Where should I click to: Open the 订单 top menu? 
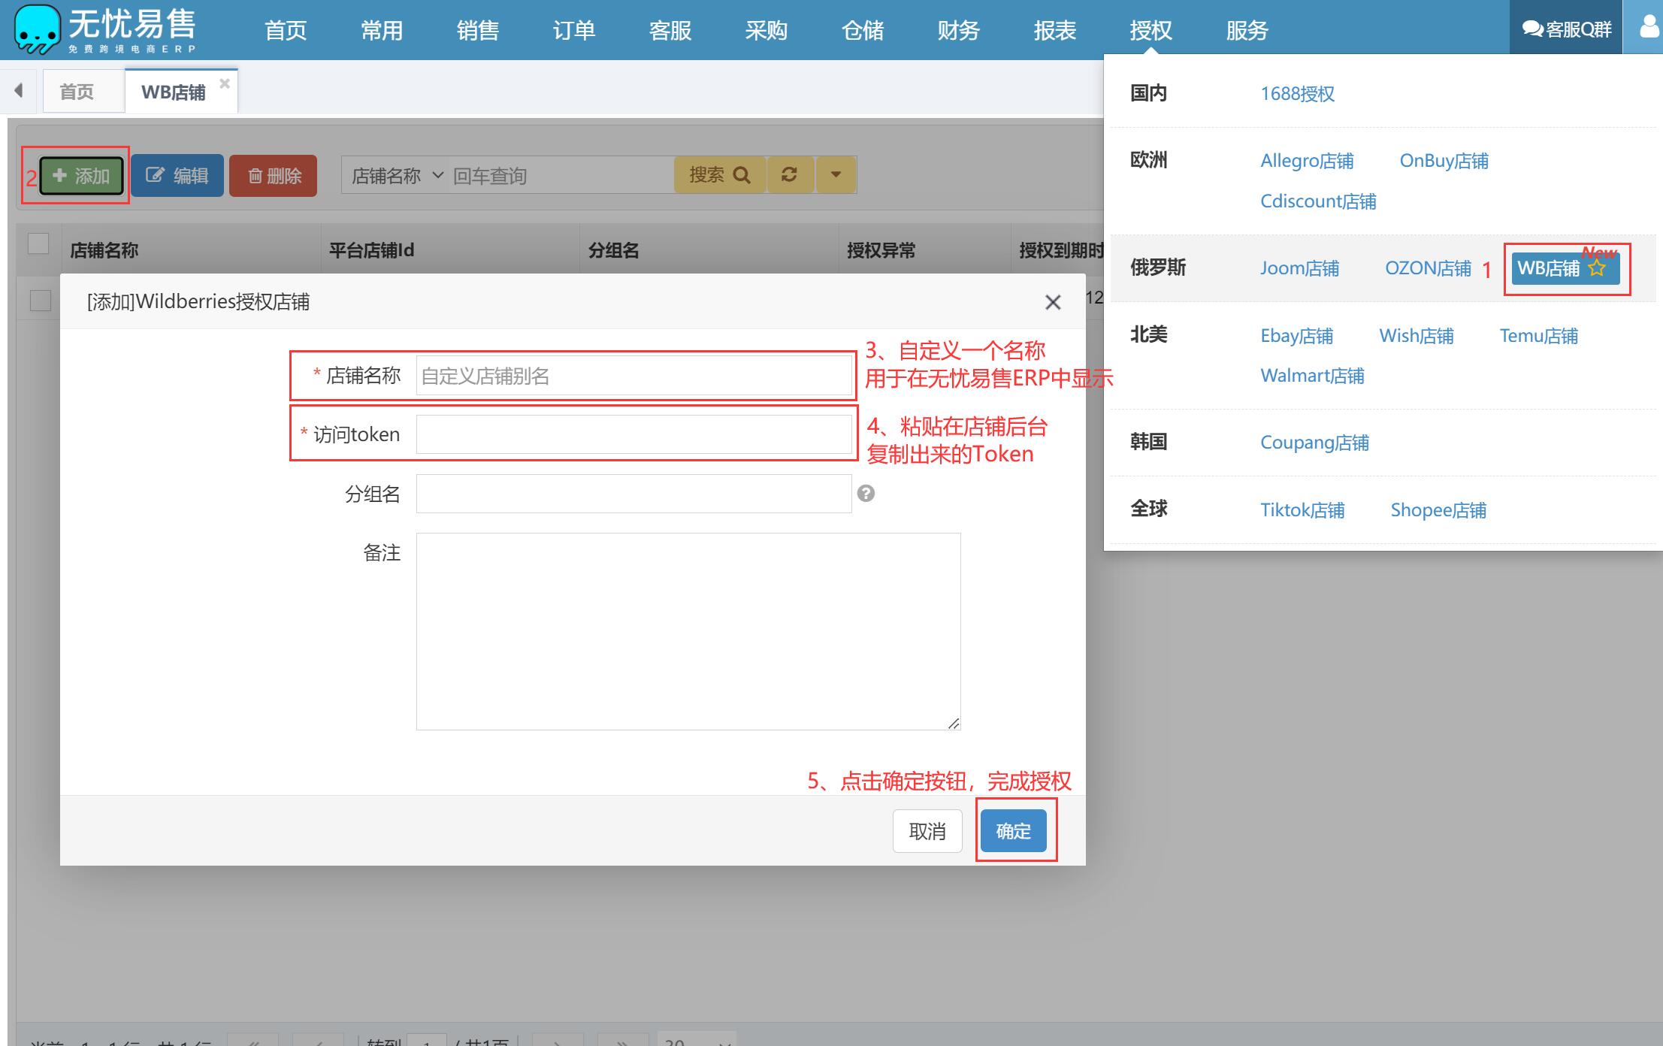click(x=574, y=30)
